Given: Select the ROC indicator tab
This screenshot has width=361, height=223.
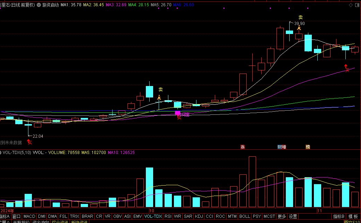Looking at the screenshot, I should pyautogui.click(x=220, y=216).
